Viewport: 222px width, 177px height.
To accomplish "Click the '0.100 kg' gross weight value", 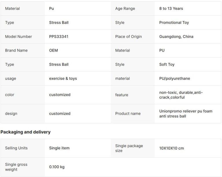I will (57, 167).
